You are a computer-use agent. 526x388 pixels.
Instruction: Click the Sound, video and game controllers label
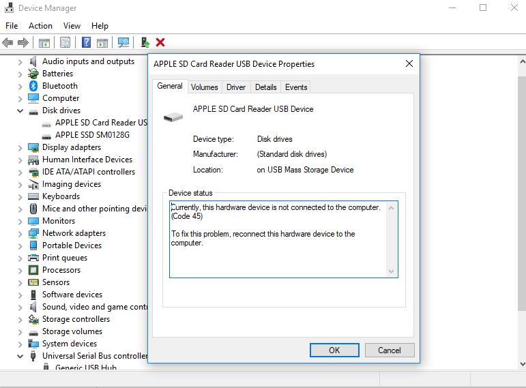[x=95, y=307]
